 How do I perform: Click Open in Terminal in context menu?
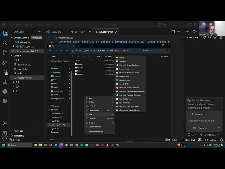pyautogui.click(x=99, y=127)
